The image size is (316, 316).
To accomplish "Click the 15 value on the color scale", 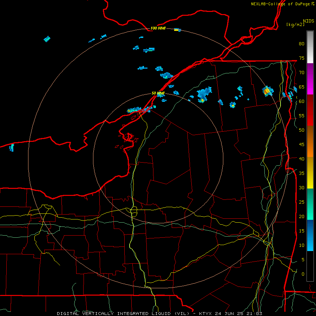I will [x=302, y=231].
